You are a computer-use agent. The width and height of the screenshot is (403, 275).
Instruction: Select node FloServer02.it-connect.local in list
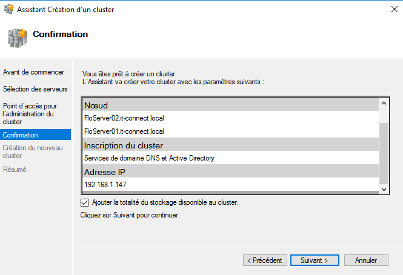(124, 118)
